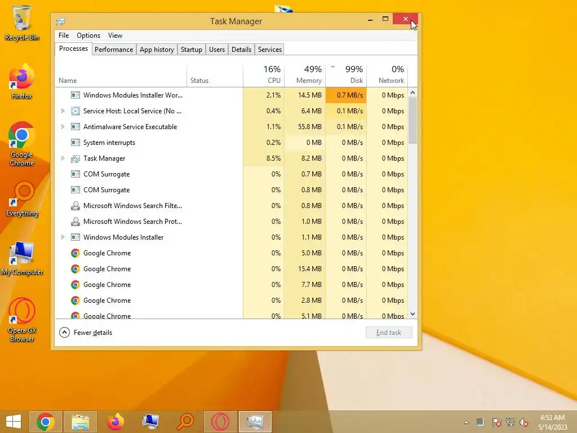Select Microsoft Windows Search Protocol Host row
This screenshot has width=577, height=433.
pos(231,222)
